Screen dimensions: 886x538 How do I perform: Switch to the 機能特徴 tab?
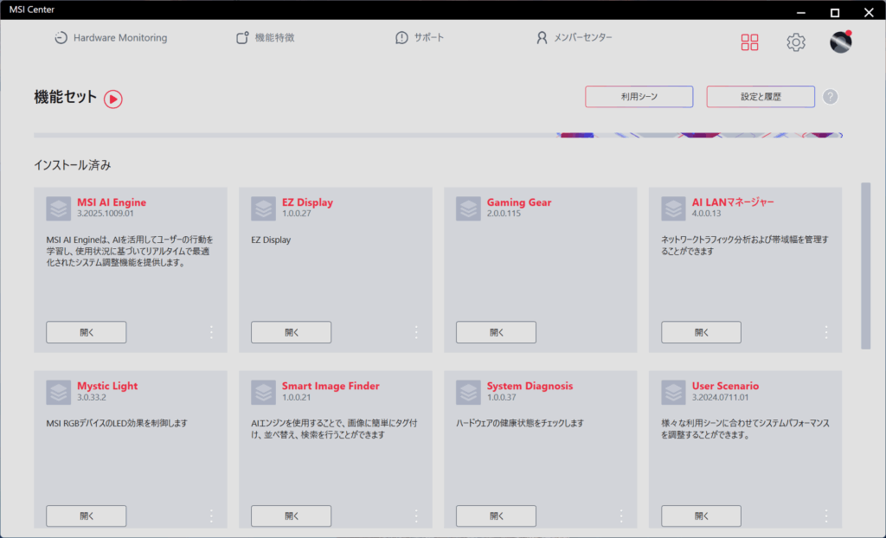tap(265, 38)
